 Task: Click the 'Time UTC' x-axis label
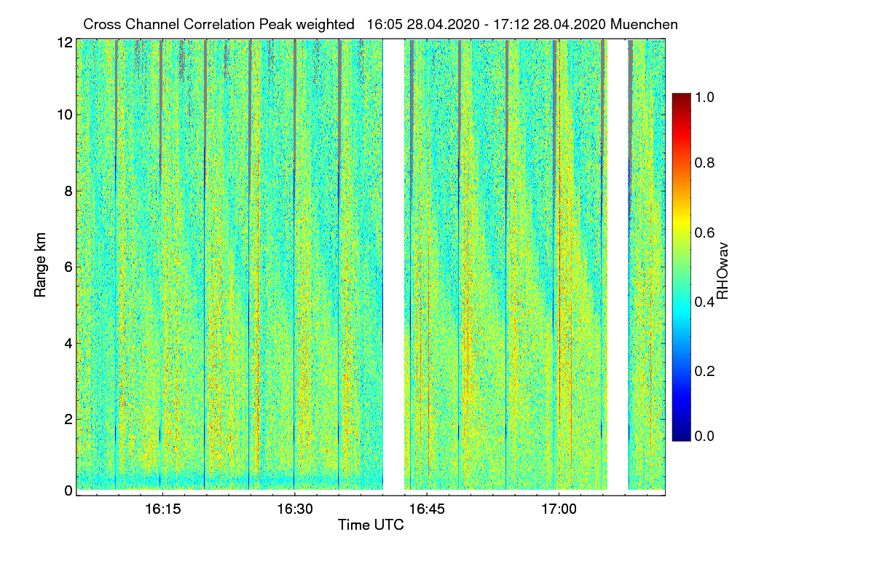point(371,525)
